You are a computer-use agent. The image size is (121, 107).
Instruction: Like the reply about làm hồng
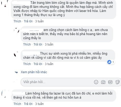27,44
